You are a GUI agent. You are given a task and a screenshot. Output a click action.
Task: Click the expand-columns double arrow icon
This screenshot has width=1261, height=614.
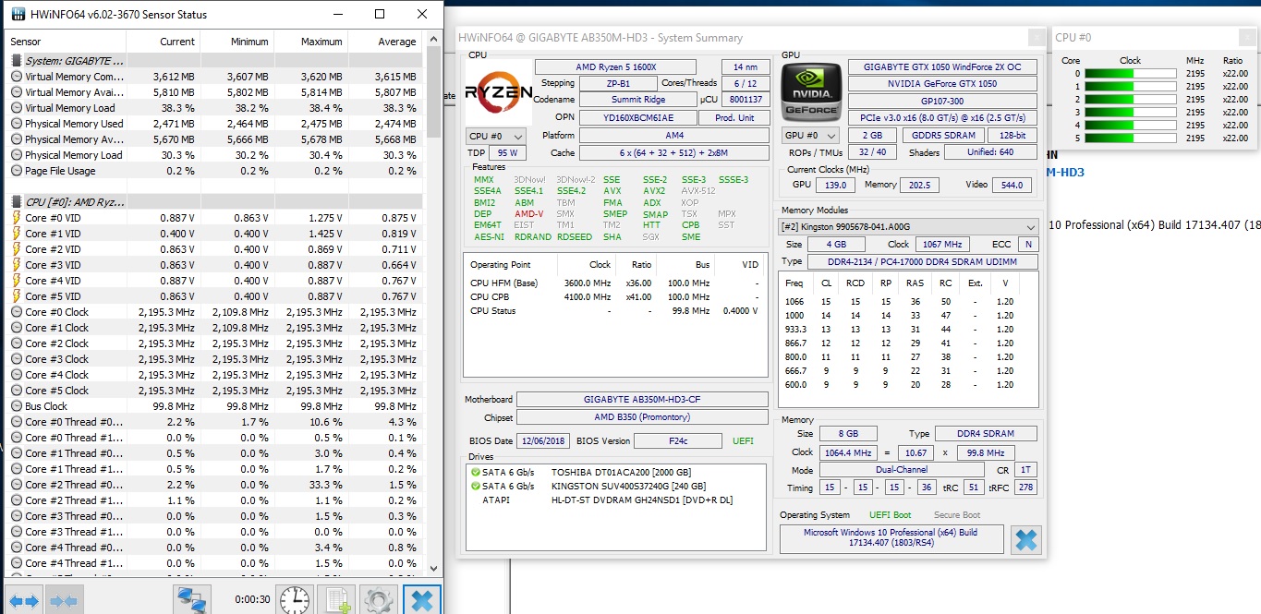click(25, 600)
